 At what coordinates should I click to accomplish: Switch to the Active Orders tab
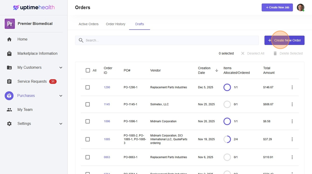point(88,24)
